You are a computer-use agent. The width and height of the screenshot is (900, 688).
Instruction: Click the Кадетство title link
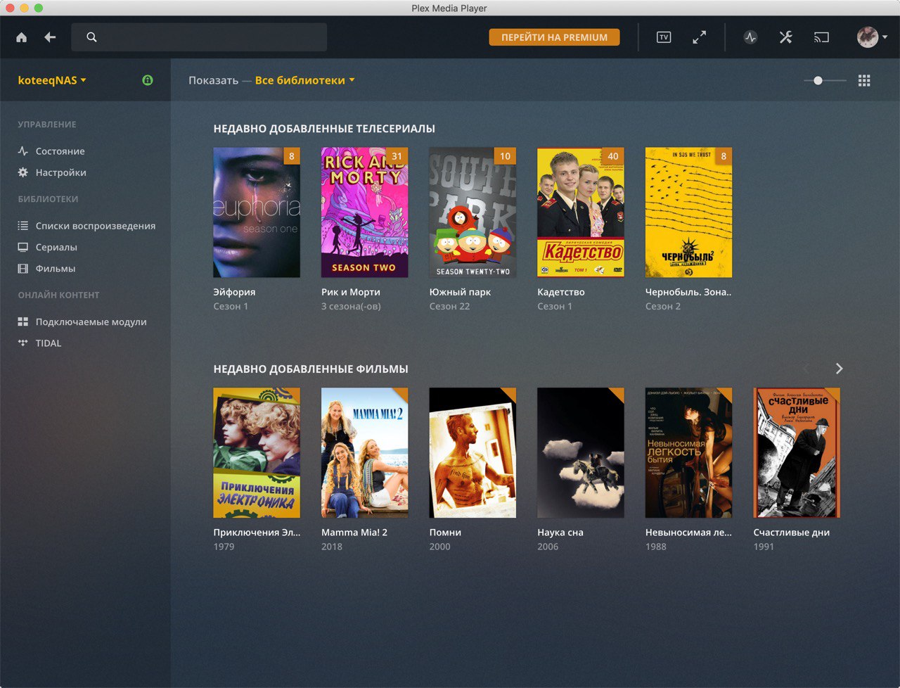[x=561, y=292]
